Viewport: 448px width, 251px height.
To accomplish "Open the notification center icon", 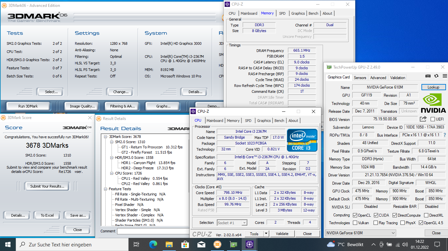I will pyautogui.click(x=437, y=244).
